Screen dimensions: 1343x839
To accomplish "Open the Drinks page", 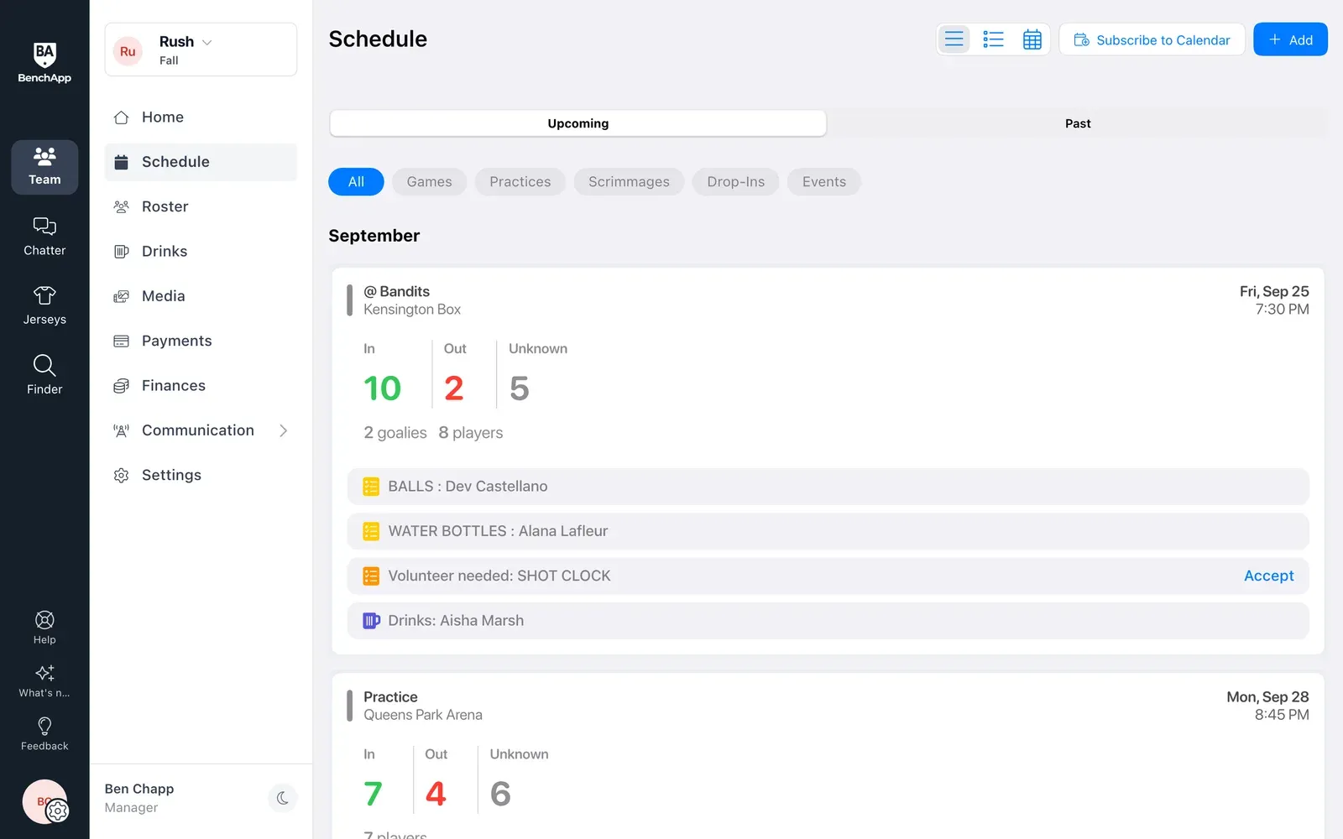I will pyautogui.click(x=201, y=251).
